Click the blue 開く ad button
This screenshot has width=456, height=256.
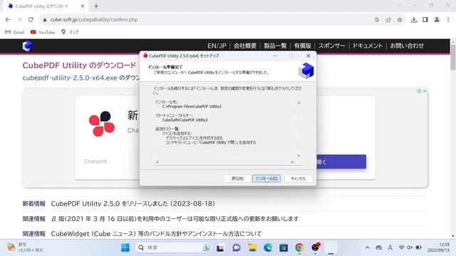(341, 161)
